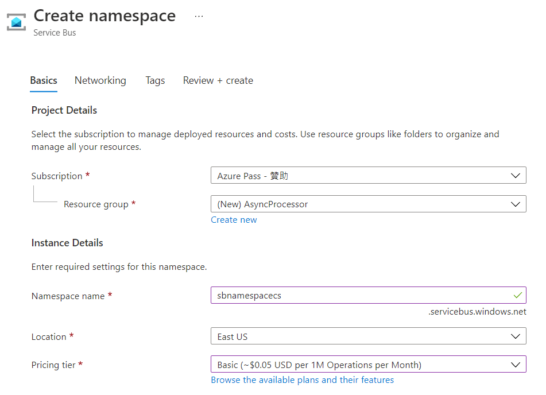Switch to the Basics tab

pos(44,80)
